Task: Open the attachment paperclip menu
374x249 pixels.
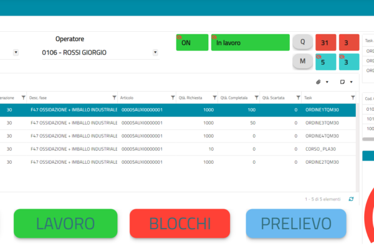Action: click(318, 82)
